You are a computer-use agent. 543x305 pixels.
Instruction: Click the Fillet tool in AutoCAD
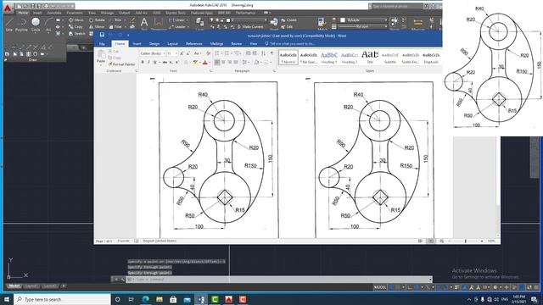(115, 26)
